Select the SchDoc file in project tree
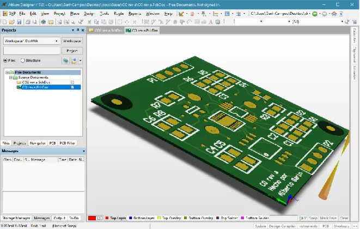 click(36, 82)
